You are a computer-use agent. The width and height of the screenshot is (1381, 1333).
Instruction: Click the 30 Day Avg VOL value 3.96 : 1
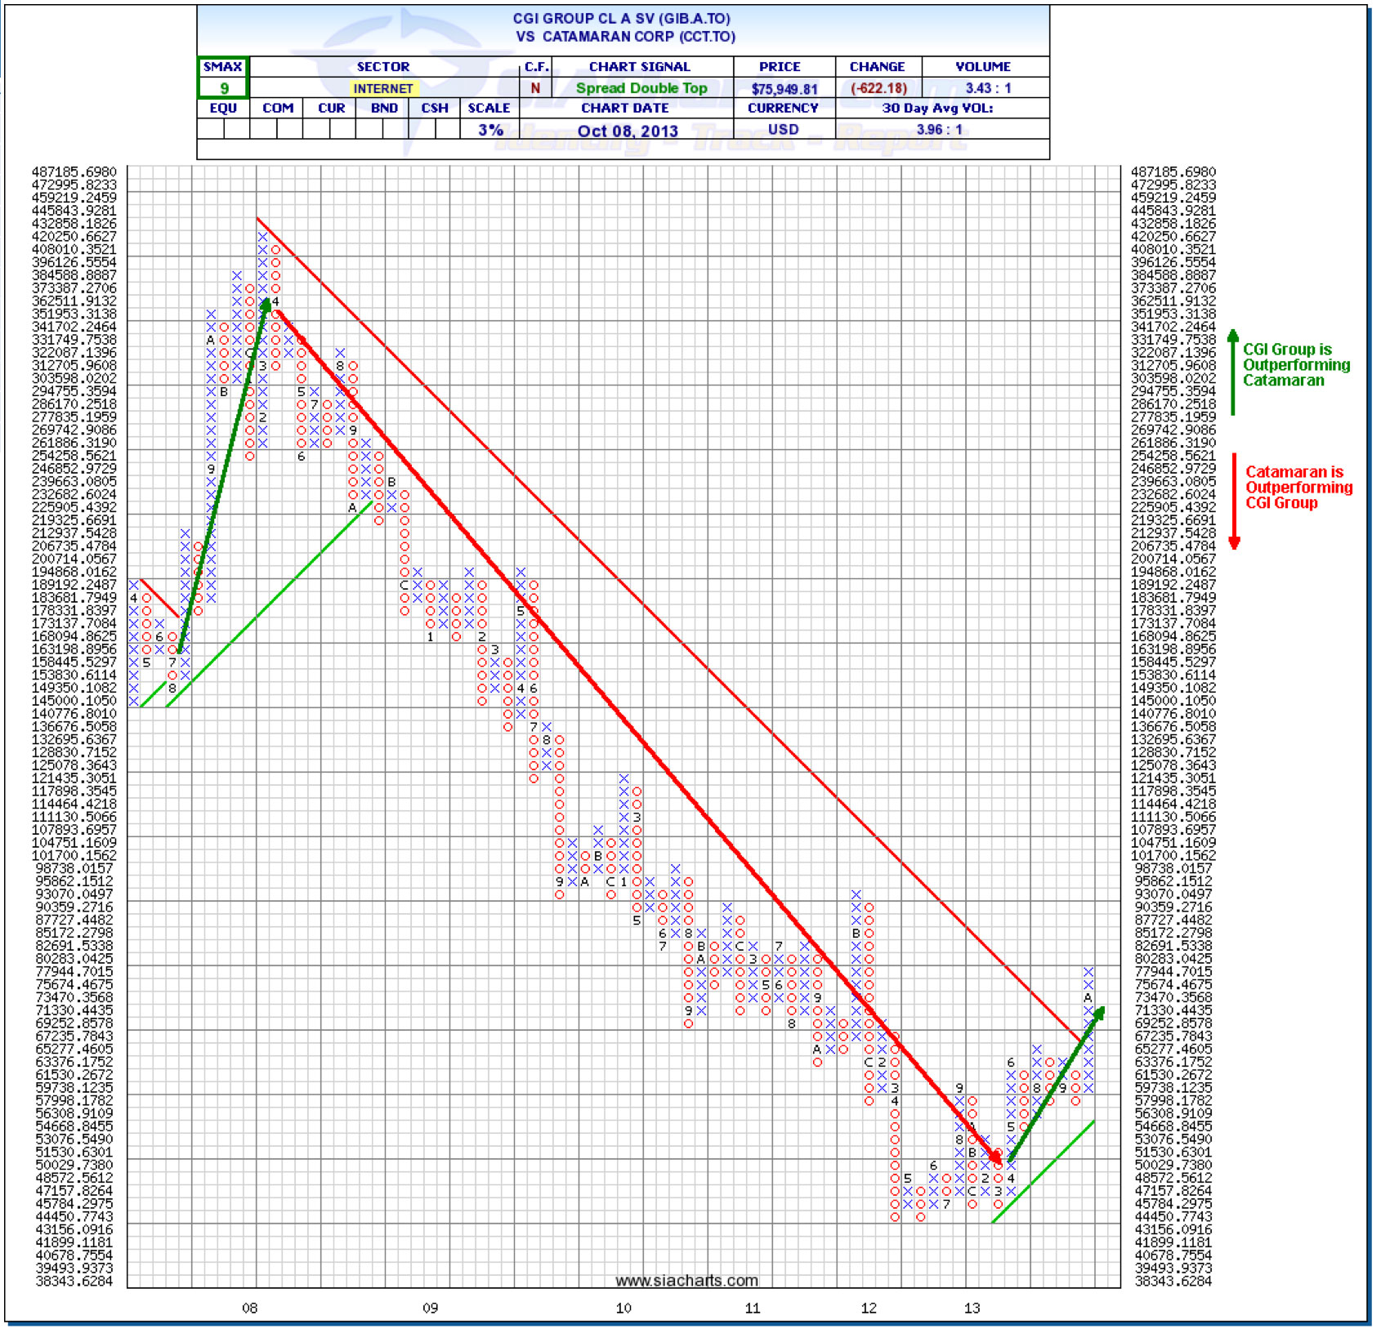938,129
